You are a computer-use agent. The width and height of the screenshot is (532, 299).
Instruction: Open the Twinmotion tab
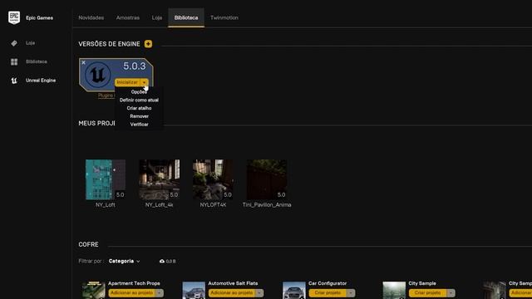click(x=224, y=17)
